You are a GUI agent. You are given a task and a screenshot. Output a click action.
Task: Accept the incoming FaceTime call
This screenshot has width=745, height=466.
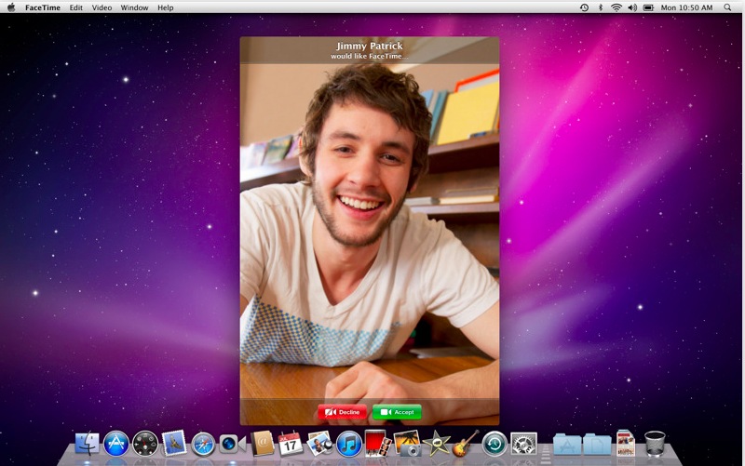tap(398, 412)
